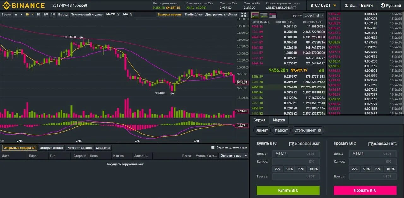404x198 pixels.
Task: Open 'История заказа' tab
Action: click(51, 148)
